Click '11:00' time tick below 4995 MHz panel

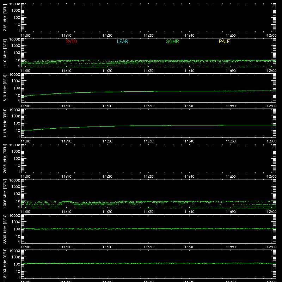[x=25, y=212]
